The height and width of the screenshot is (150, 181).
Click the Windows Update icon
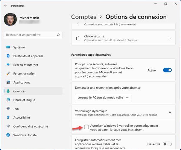coord(8,135)
